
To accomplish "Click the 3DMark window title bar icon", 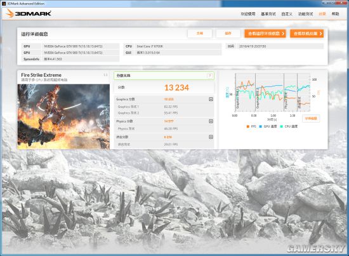I will point(4,3).
